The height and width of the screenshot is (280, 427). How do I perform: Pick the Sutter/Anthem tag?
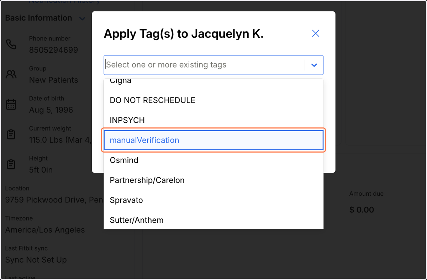point(213,220)
